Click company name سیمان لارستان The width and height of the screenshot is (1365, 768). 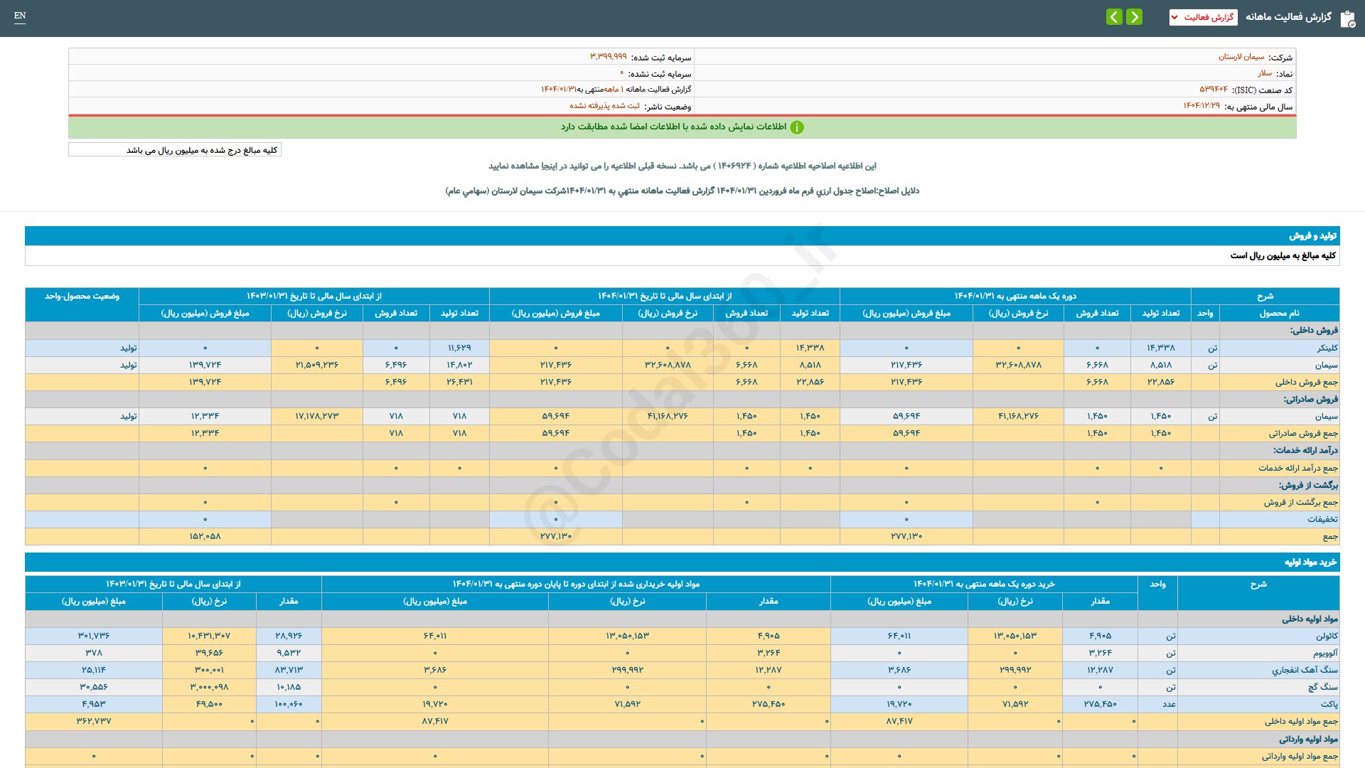[x=1241, y=57]
